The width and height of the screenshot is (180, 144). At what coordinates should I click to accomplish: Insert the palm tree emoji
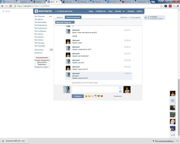coord(95,96)
